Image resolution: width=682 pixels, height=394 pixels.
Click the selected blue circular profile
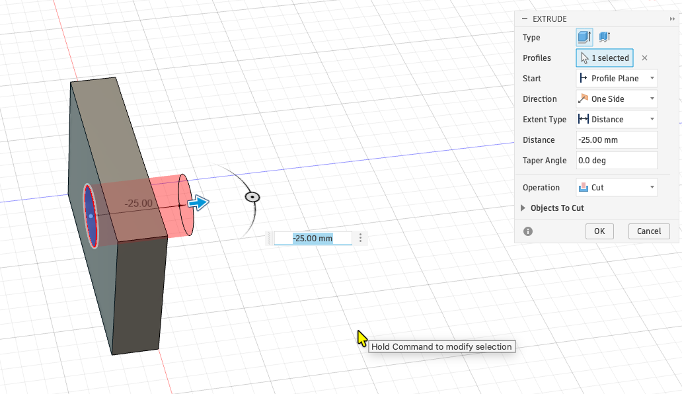click(x=91, y=216)
